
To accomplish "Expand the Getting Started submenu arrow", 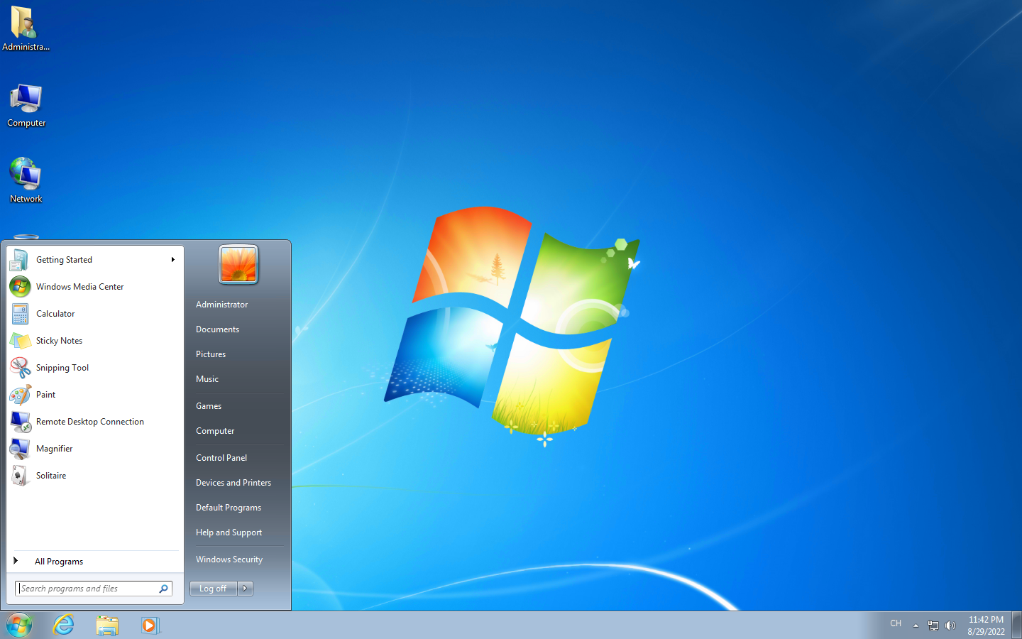I will coord(172,260).
